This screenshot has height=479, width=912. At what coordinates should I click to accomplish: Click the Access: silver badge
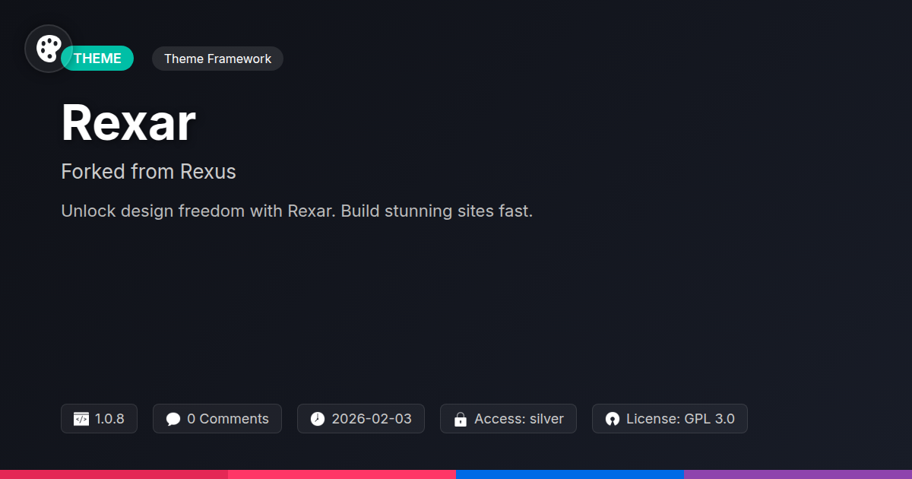tap(508, 419)
